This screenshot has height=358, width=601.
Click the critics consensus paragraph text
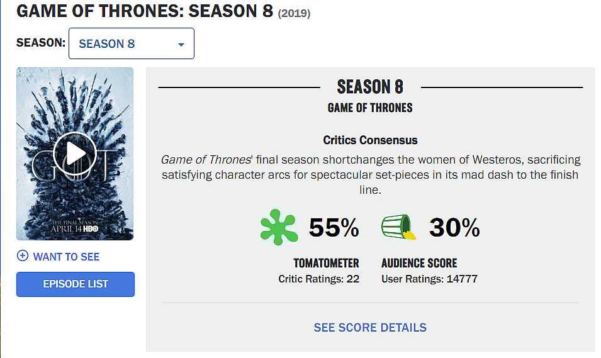click(x=370, y=174)
